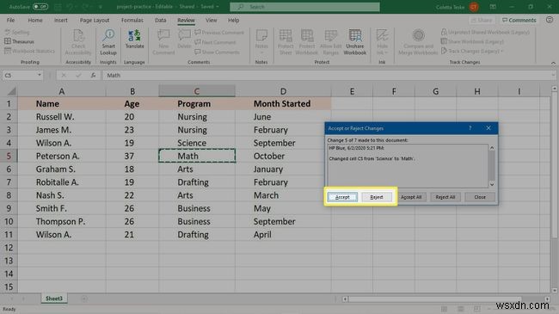Click the Protect Sheet icon
This screenshot has width=559, height=314.
286,35
